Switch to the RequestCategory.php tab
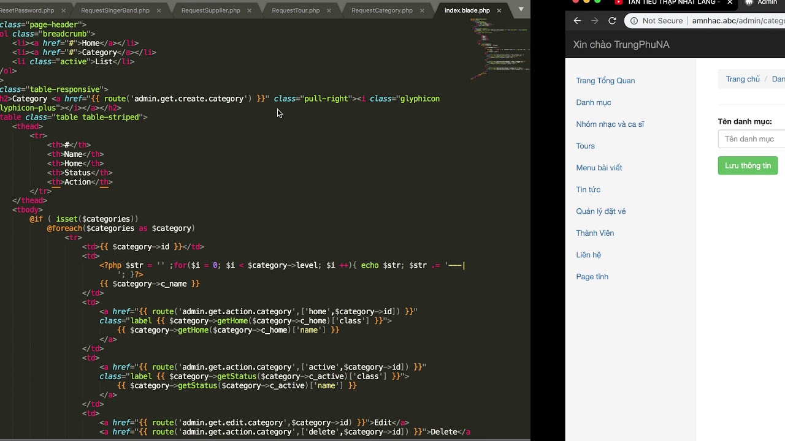Image resolution: width=785 pixels, height=441 pixels. tap(382, 10)
